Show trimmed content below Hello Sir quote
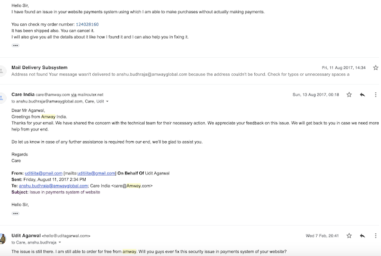 click(x=15, y=214)
